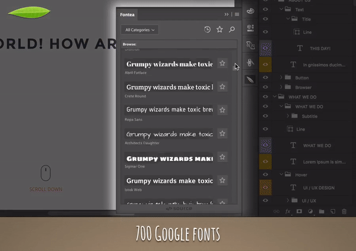
Task: Favorite the Sigmar One font star
Action: (223, 157)
